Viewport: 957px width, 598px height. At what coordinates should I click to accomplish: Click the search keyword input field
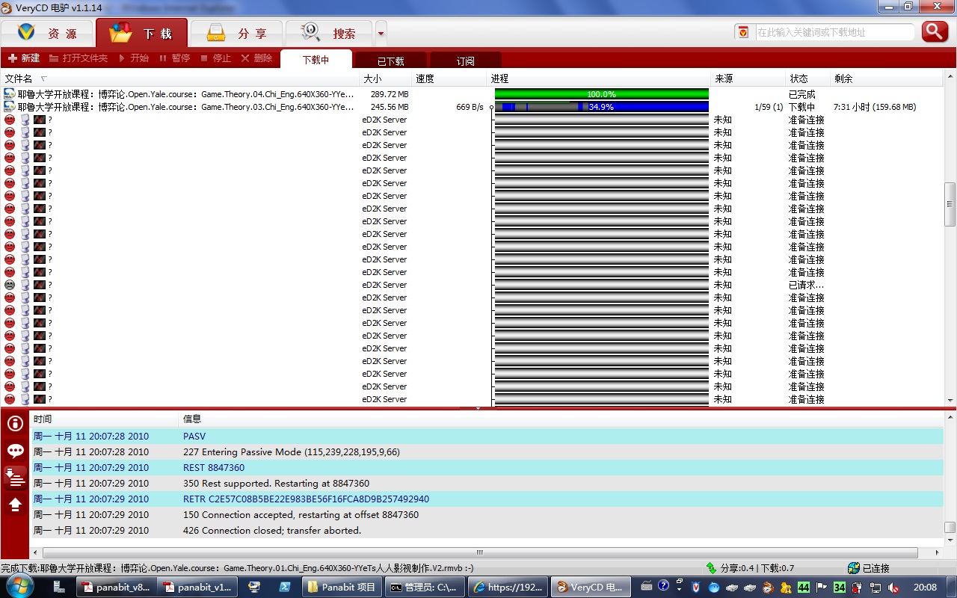tap(834, 32)
